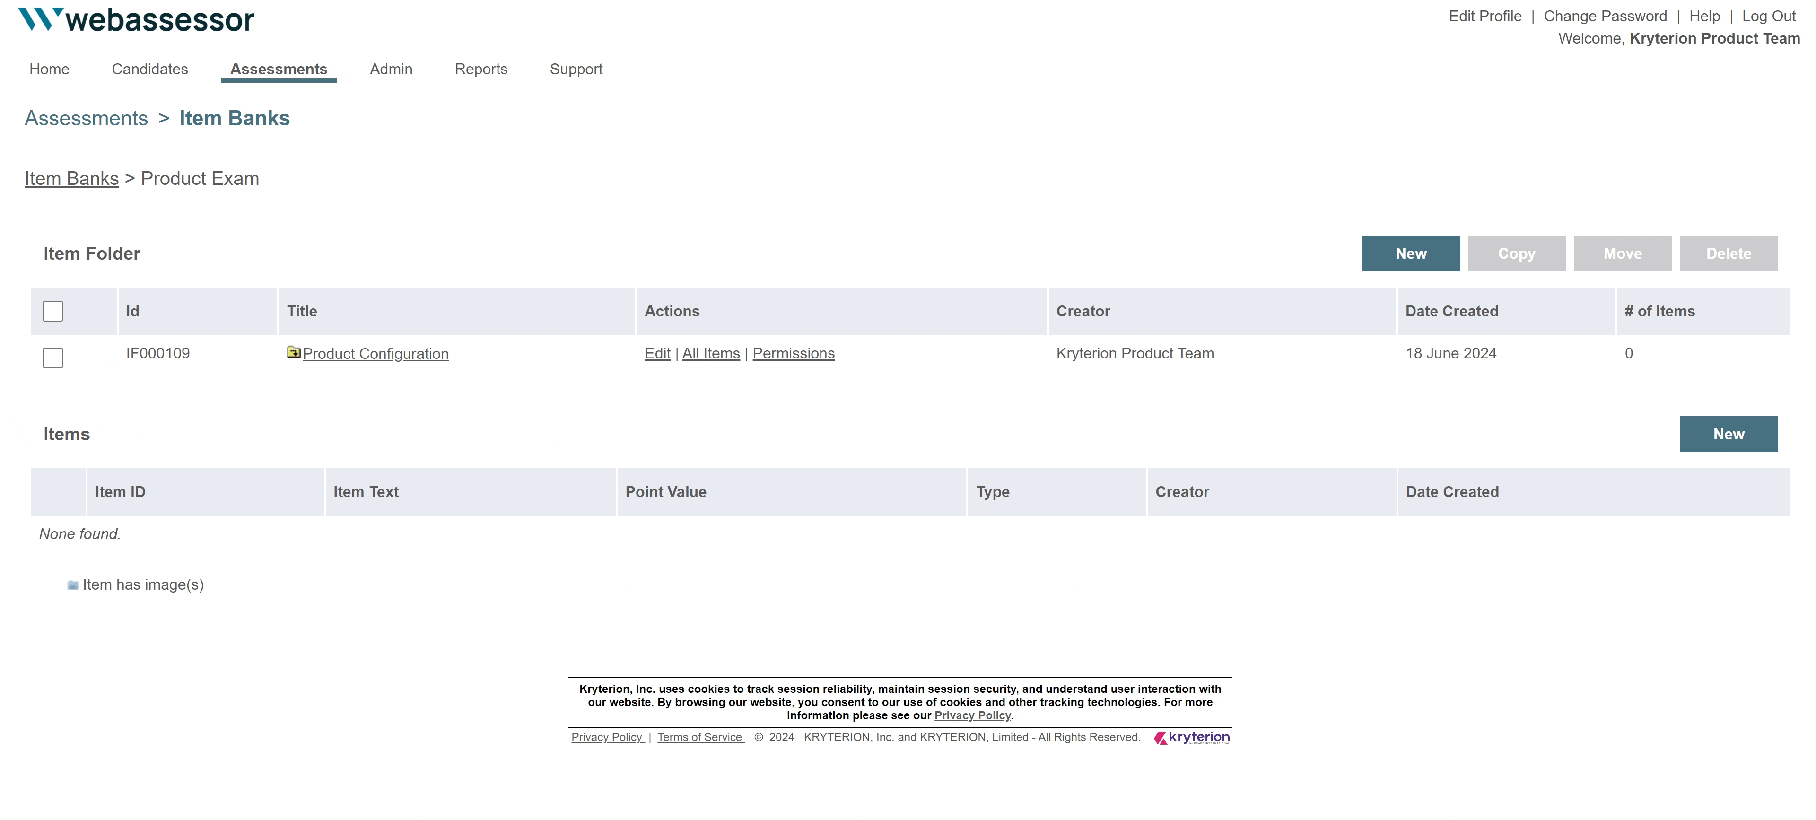Check the select-all folders checkbox
The height and width of the screenshot is (820, 1816).
pos(53,311)
